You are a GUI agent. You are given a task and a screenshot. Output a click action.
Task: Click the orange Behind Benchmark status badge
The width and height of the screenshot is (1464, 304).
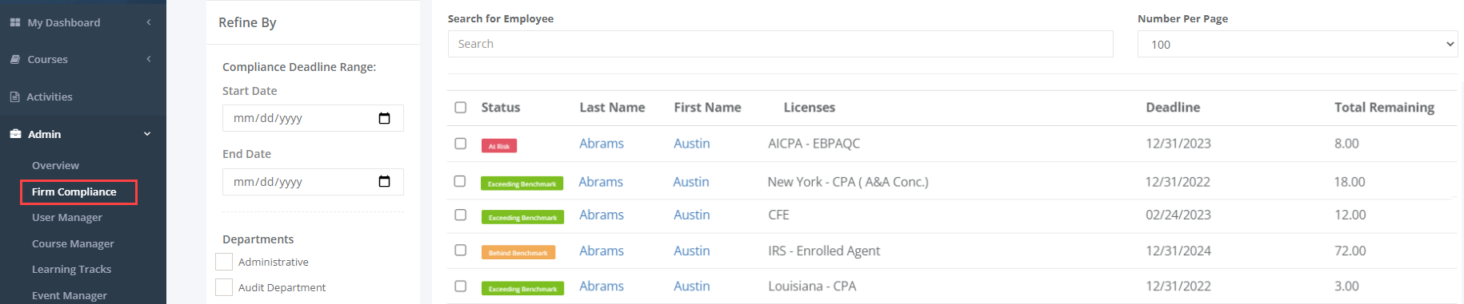(518, 253)
